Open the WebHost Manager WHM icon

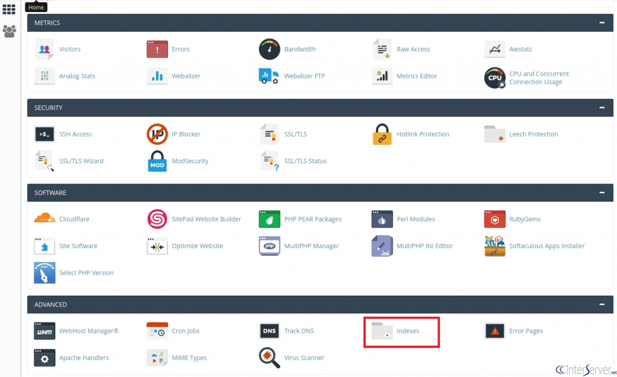pyautogui.click(x=45, y=331)
